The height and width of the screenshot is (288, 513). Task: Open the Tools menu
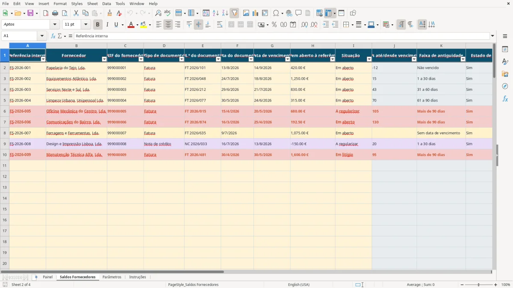120,3
